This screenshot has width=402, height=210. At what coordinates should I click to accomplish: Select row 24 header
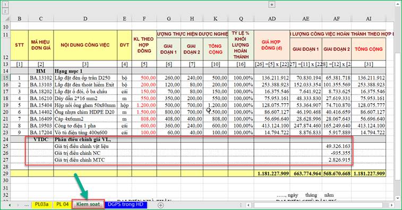point(6,139)
